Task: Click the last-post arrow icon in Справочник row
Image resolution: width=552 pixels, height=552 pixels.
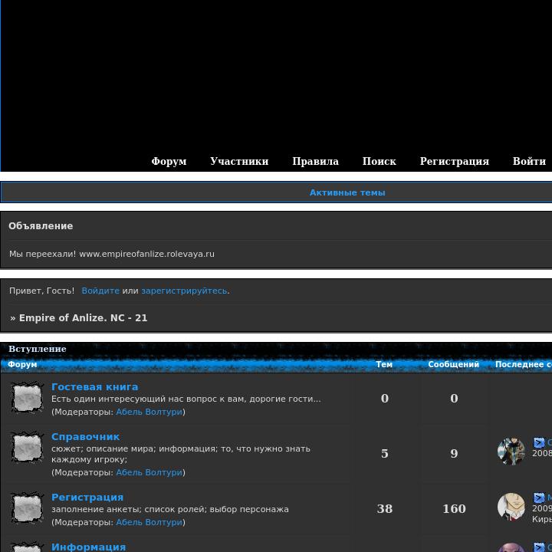Action: click(539, 442)
